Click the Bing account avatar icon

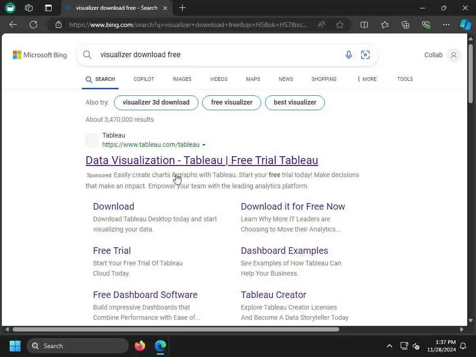[454, 55]
